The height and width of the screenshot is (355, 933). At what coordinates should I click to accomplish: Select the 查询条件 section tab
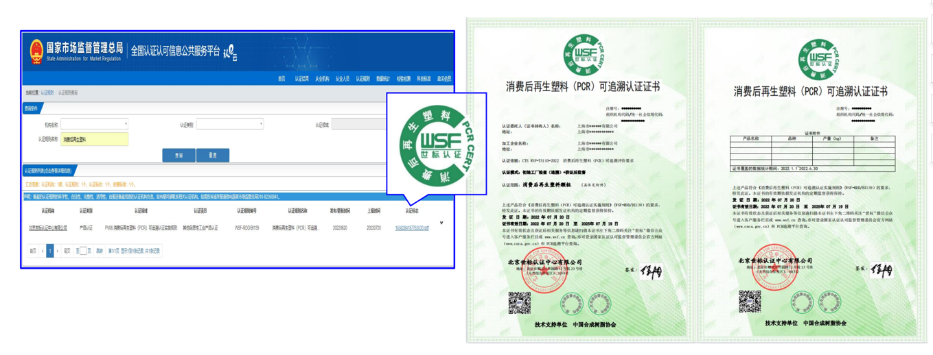click(32, 108)
